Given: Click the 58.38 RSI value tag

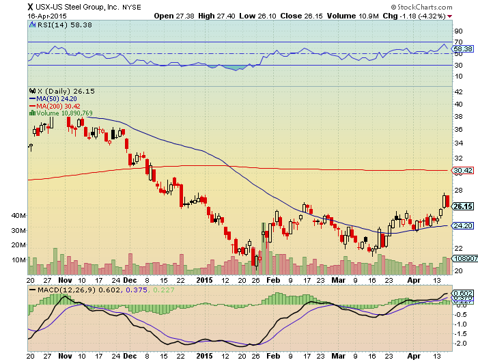Looking at the screenshot, I should 462,48.
